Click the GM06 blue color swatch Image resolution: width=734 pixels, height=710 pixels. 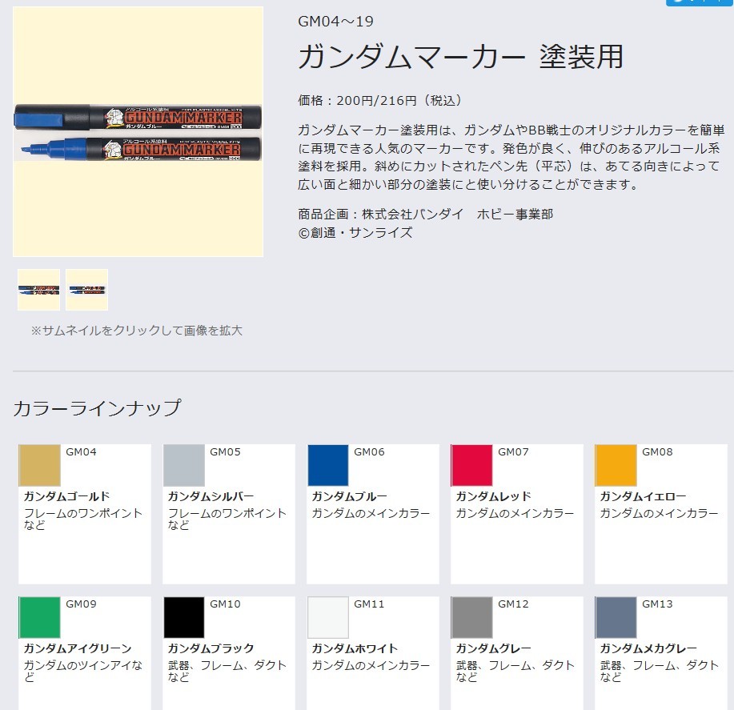(328, 465)
